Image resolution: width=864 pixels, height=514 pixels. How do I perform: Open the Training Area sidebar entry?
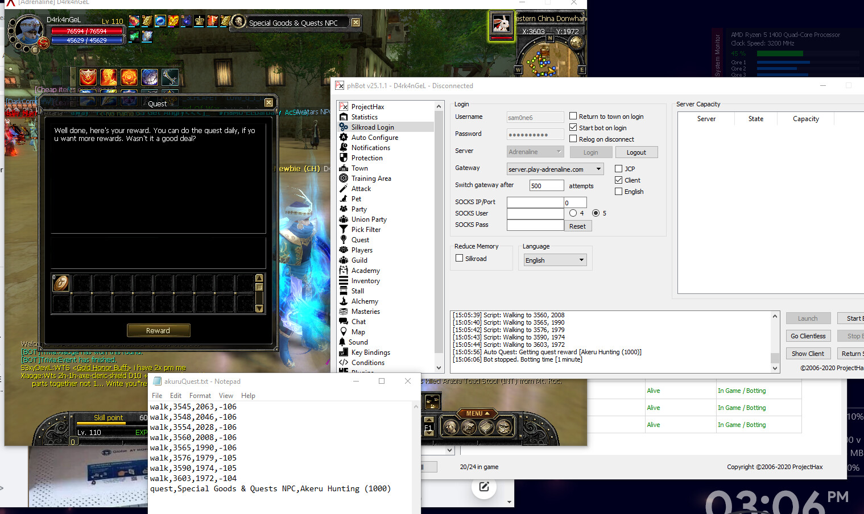371,179
